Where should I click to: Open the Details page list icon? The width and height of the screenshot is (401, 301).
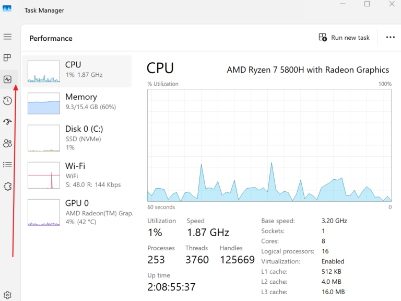[x=7, y=165]
